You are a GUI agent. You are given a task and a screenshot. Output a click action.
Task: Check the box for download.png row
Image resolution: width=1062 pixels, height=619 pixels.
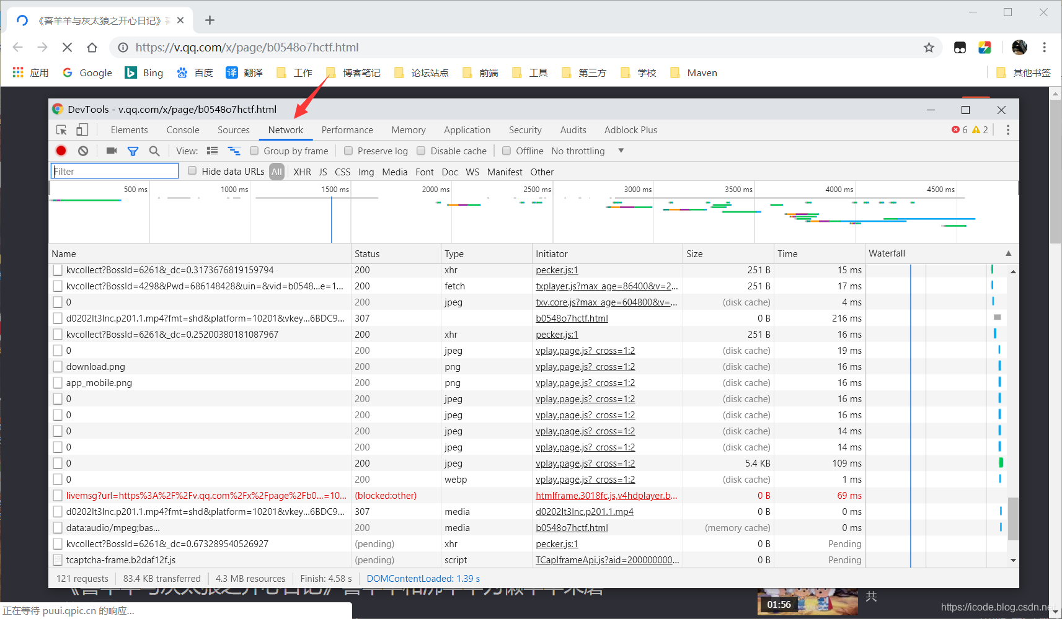(58, 367)
